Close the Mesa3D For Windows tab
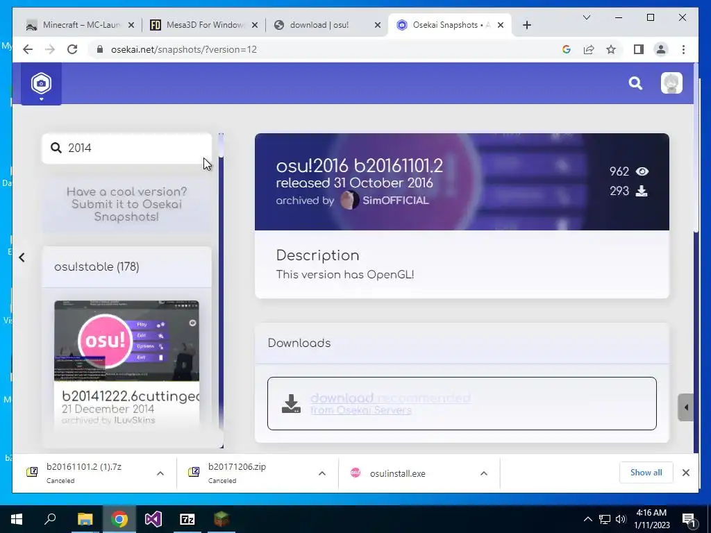 [255, 26]
